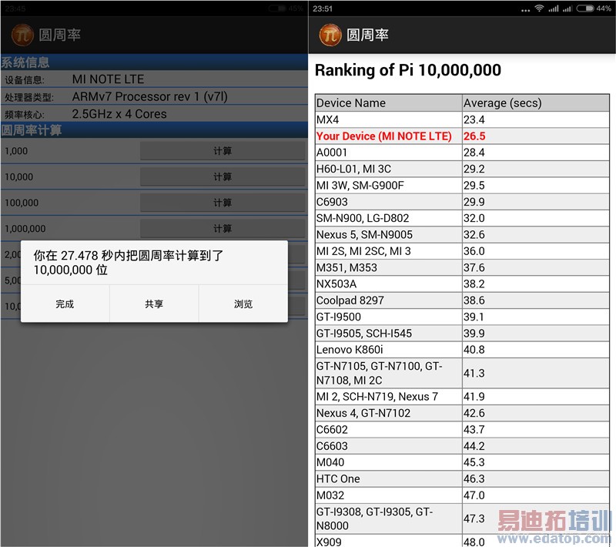Select the H60-L01, MI 3C row
The image size is (616, 547).
pos(462,169)
